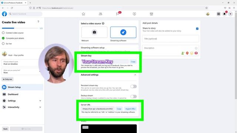Toggle the Share to story checkbox

[x=197, y=29]
